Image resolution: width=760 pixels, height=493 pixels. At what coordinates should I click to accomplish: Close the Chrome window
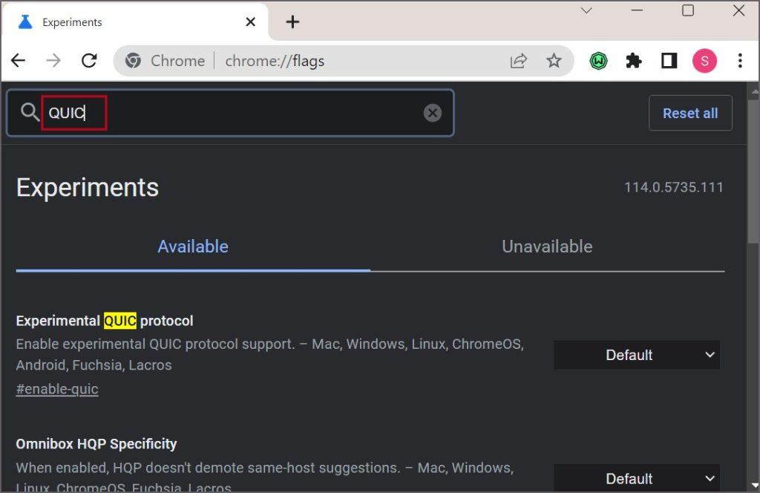pos(738,10)
